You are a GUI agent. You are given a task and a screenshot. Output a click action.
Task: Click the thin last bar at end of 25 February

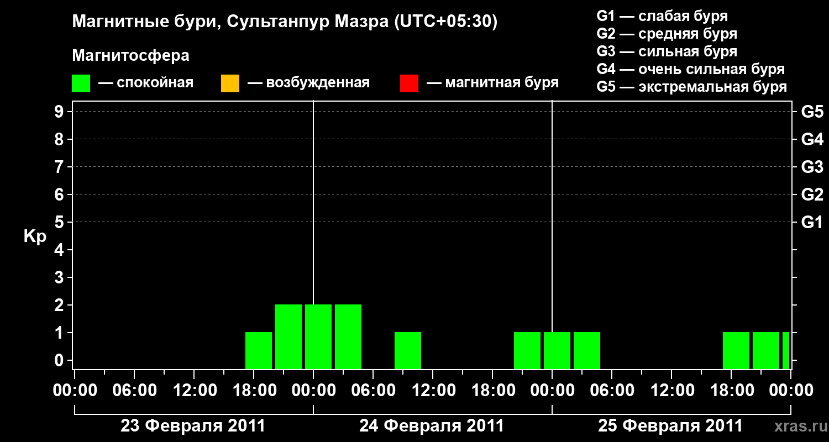tap(786, 350)
